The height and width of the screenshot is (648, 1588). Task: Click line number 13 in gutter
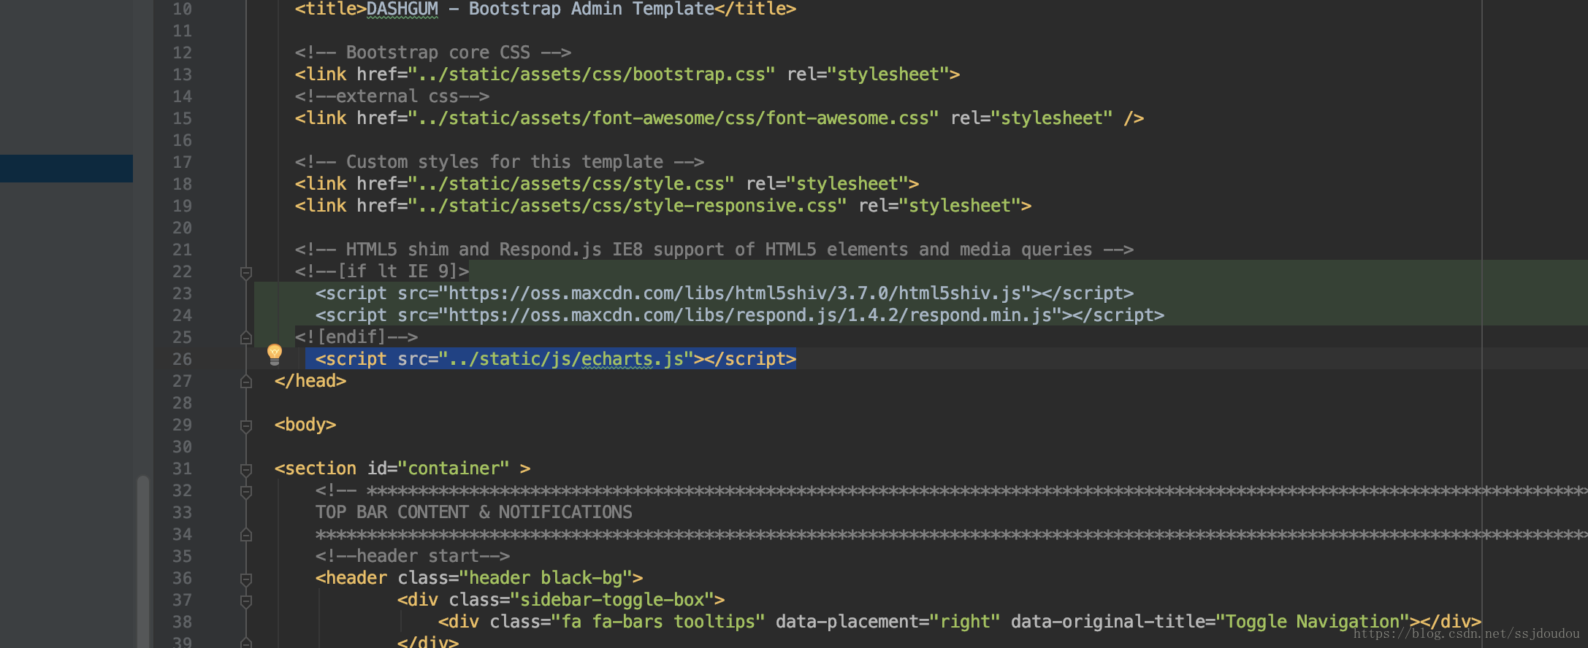tap(182, 74)
